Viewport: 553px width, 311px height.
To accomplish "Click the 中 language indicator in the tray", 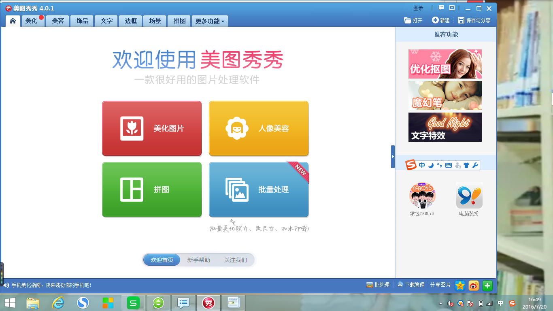I will 501,303.
